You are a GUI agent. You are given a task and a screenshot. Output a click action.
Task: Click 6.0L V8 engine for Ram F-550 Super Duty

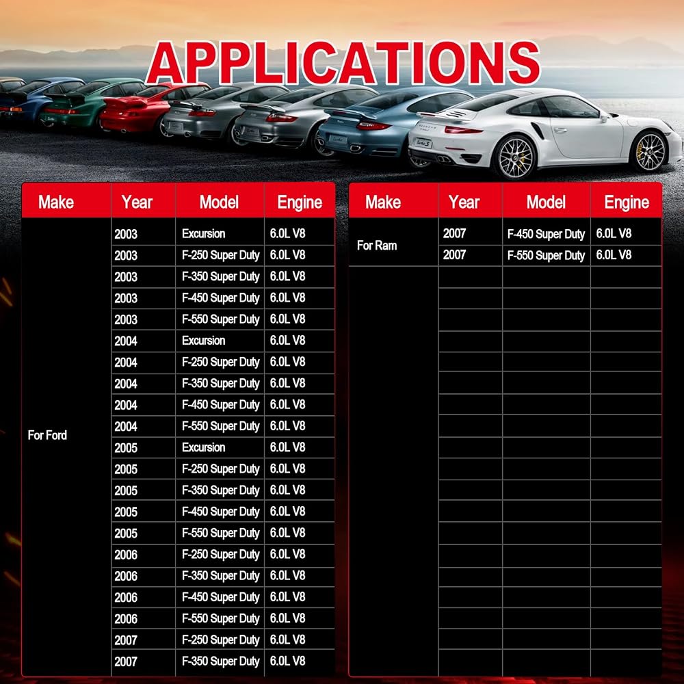click(614, 254)
